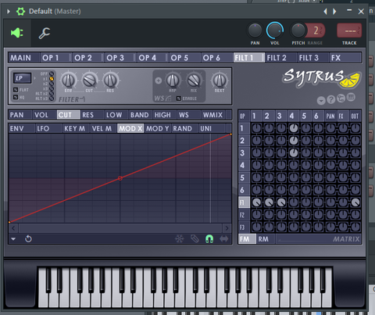Set filter slope to OFF
The width and height of the screenshot is (375, 315).
click(x=52, y=73)
